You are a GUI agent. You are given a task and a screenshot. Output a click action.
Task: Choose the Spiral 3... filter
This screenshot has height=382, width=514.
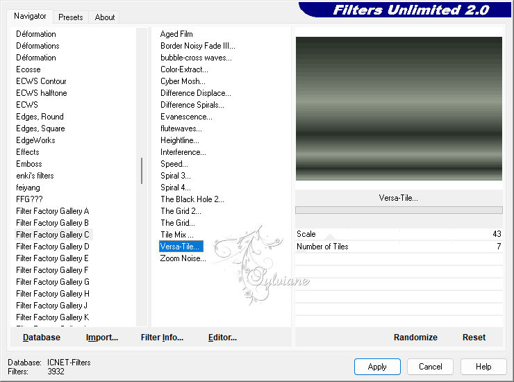(x=175, y=176)
